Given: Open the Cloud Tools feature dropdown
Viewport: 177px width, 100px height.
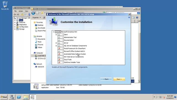Looking at the screenshot, I should [x=61, y=60].
